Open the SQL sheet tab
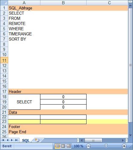This screenshot has width=133, height=150. 26,140
